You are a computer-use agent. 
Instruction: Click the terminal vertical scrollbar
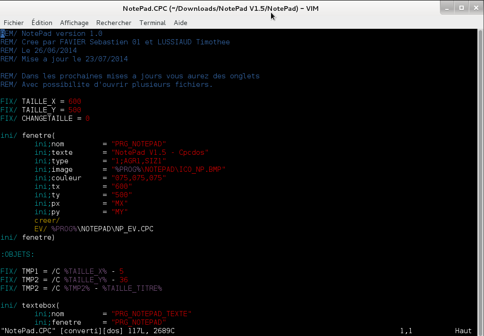point(480,182)
